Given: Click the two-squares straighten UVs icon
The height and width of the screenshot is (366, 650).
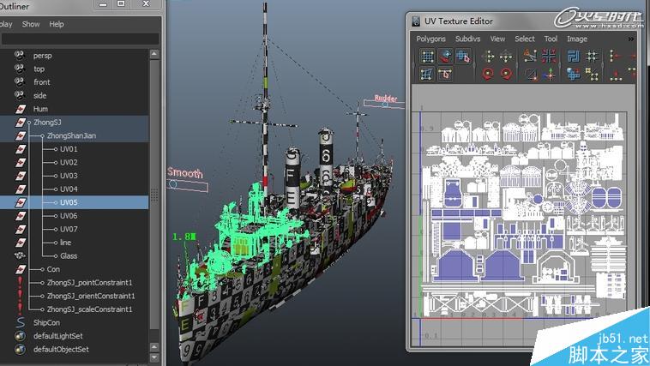Looking at the screenshot, I should click(x=592, y=75).
